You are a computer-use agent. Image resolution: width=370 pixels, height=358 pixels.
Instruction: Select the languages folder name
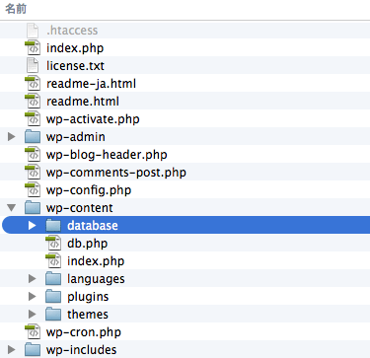96,279
